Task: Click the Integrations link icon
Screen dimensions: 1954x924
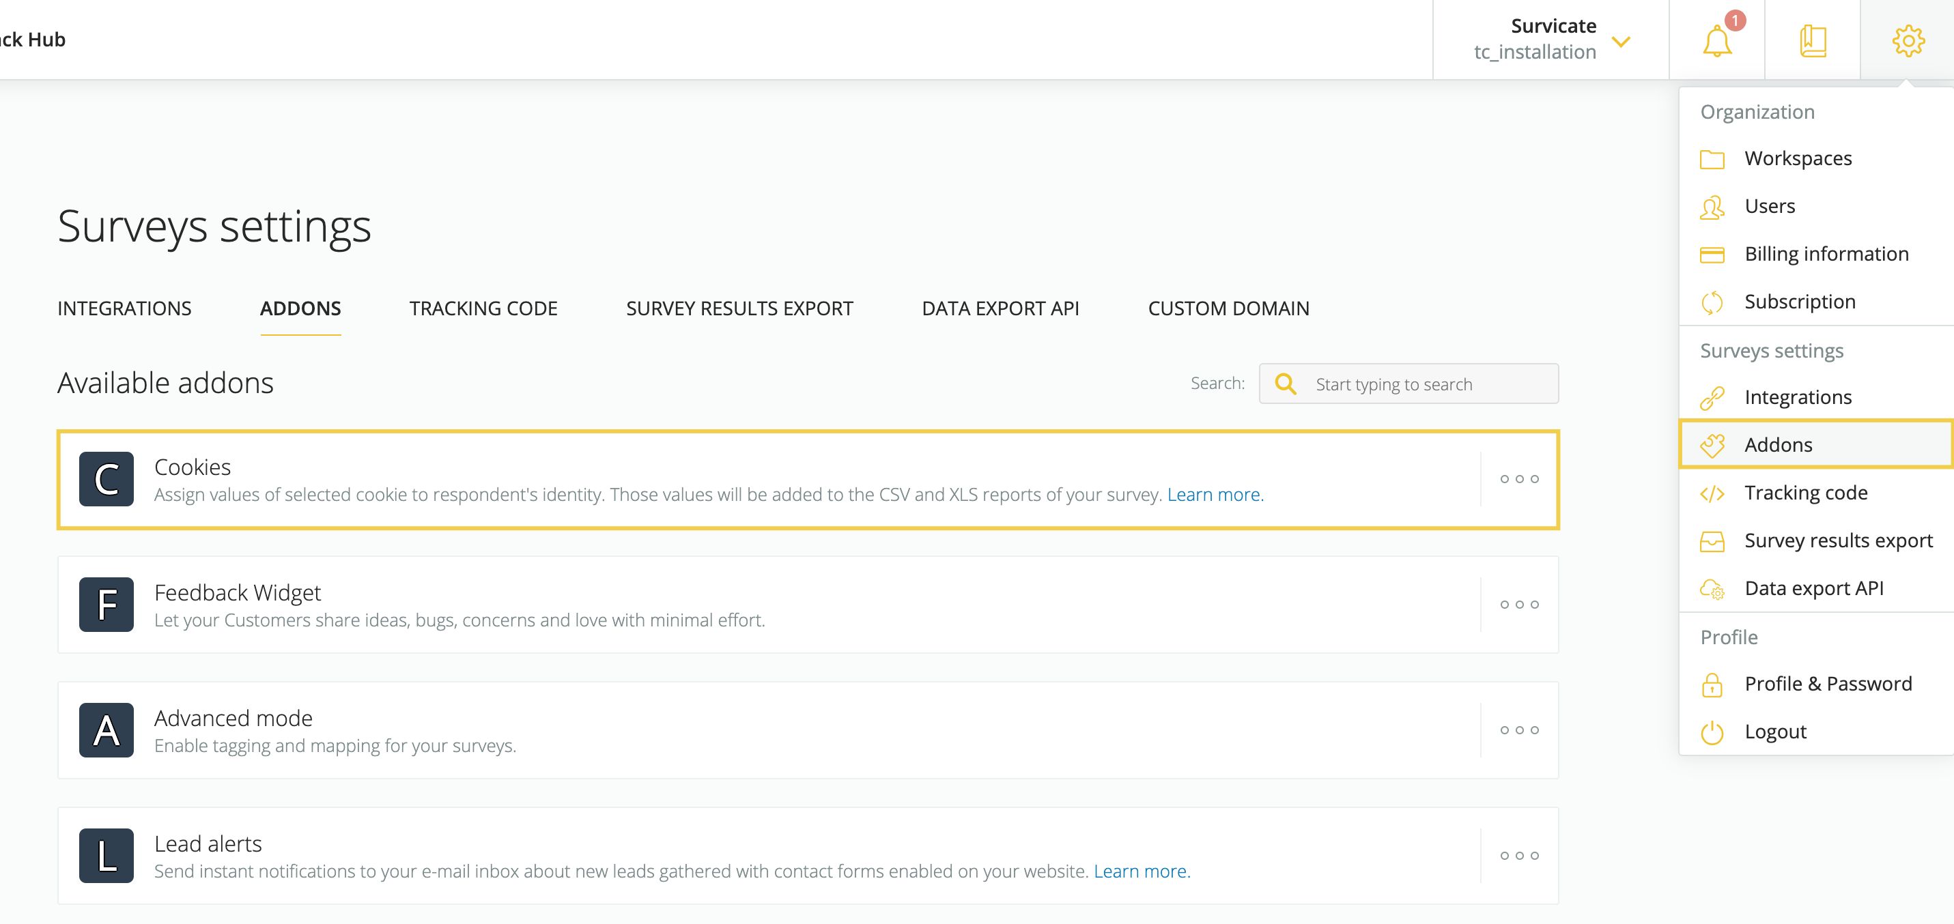Action: 1712,398
